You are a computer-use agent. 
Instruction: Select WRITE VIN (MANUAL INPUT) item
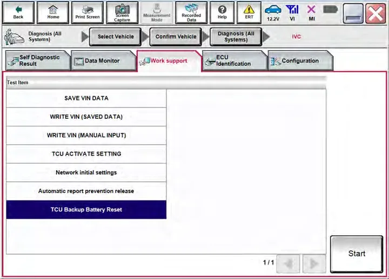[86, 135]
